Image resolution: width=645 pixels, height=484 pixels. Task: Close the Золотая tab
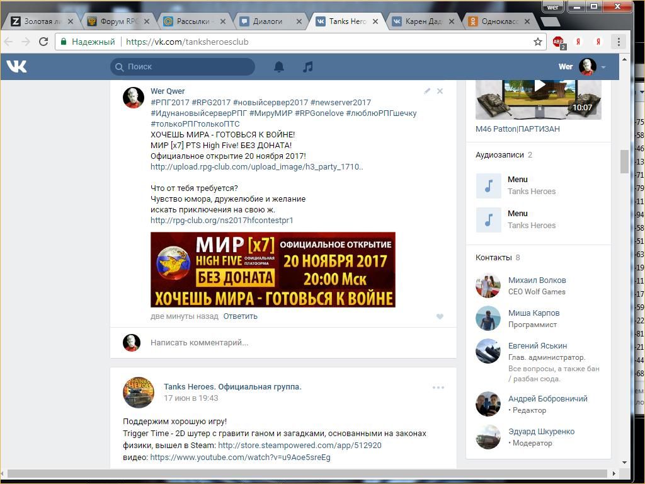coord(71,21)
